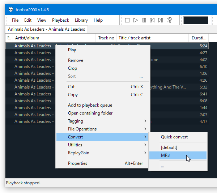Select Add to playback queue
The height and width of the screenshot is (193, 217).
tap(103, 105)
